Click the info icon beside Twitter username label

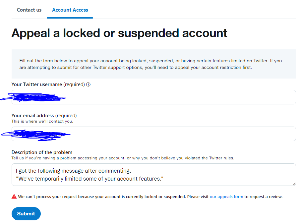tap(88, 84)
